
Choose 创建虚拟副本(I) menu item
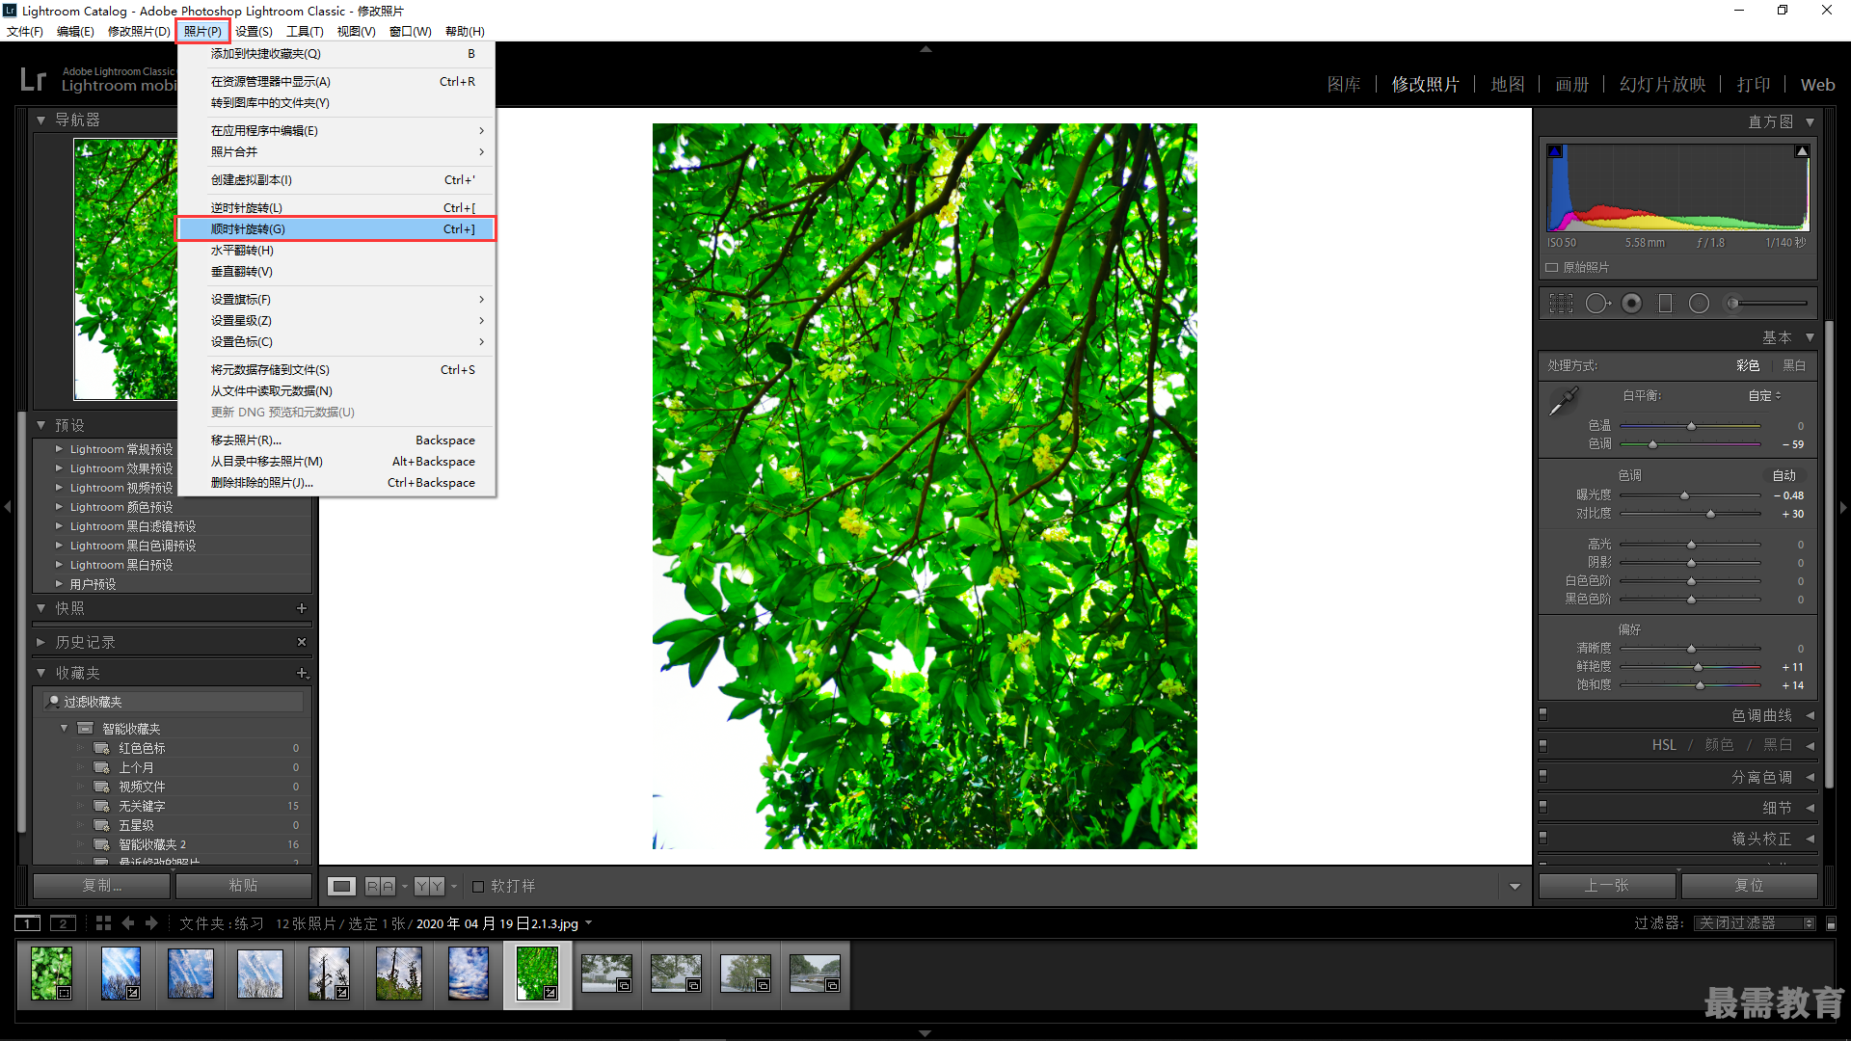point(336,180)
